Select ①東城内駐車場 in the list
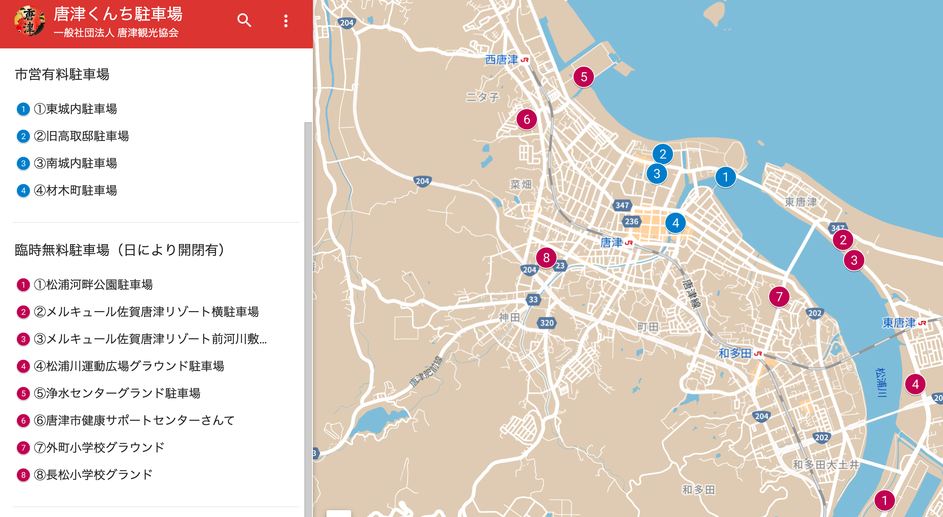Viewport: 943px width, 517px height. coord(76,109)
